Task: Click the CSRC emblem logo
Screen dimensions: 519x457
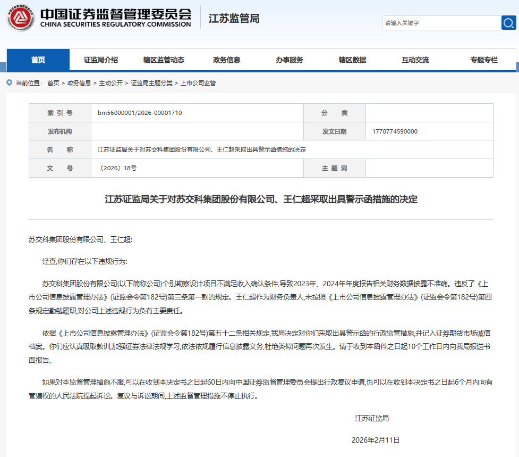Action: pos(21,18)
